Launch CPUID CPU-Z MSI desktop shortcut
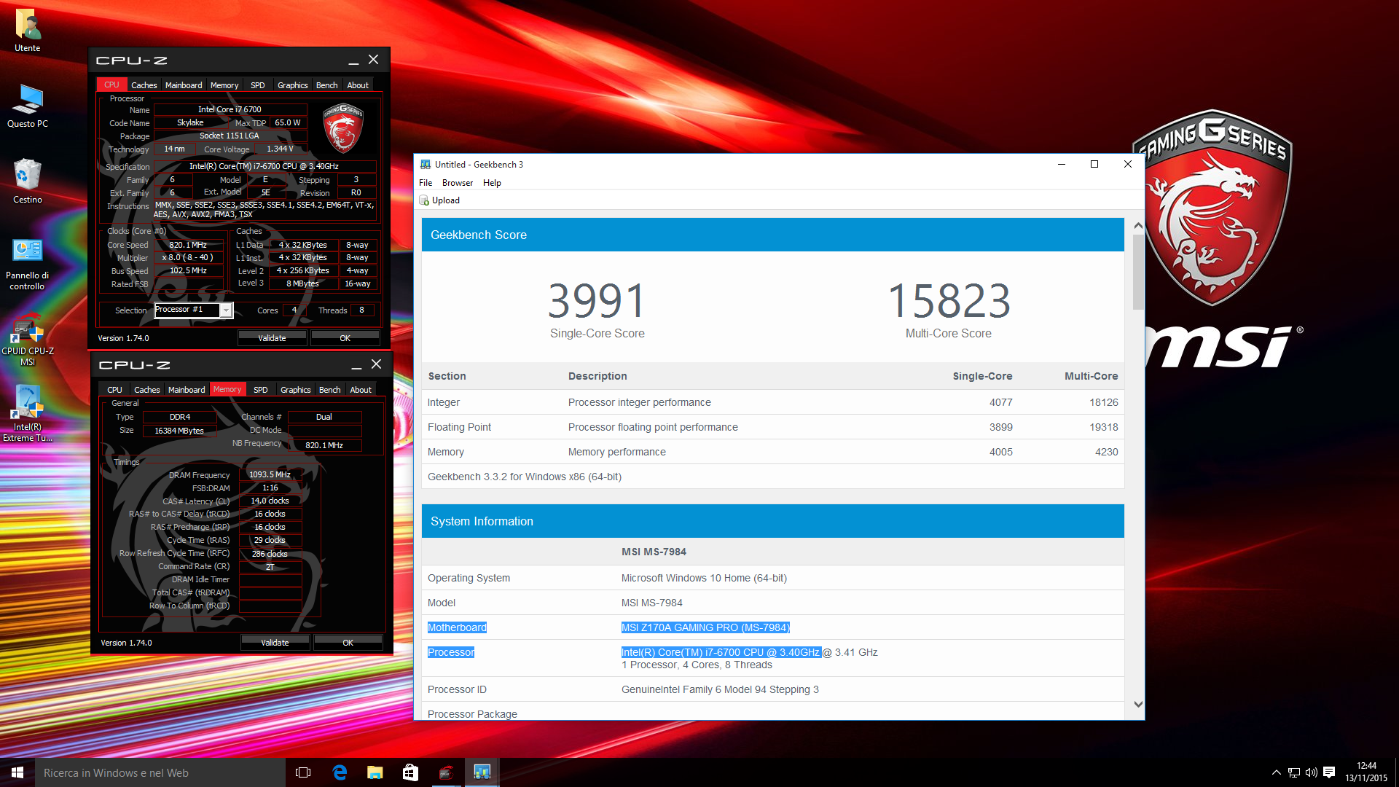This screenshot has width=1399, height=787. click(x=28, y=340)
